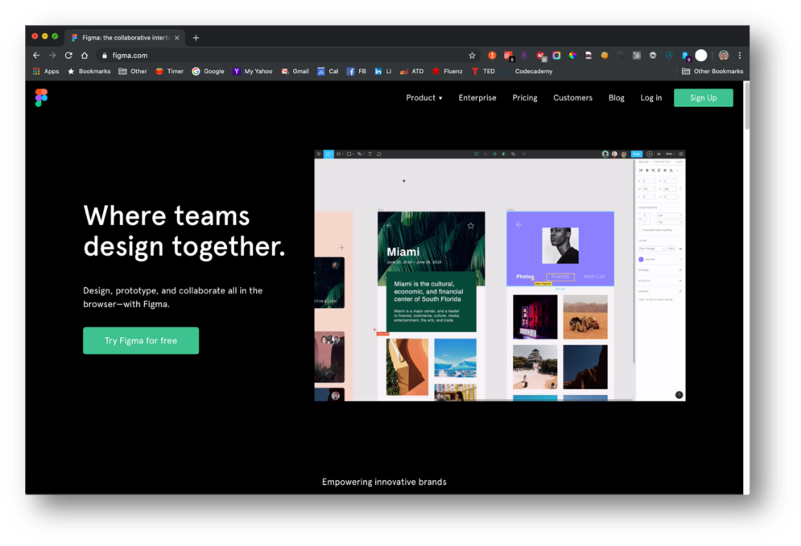Image resolution: width=801 pixels, height=546 pixels.
Task: Click the green Sign Up button
Action: pos(703,97)
